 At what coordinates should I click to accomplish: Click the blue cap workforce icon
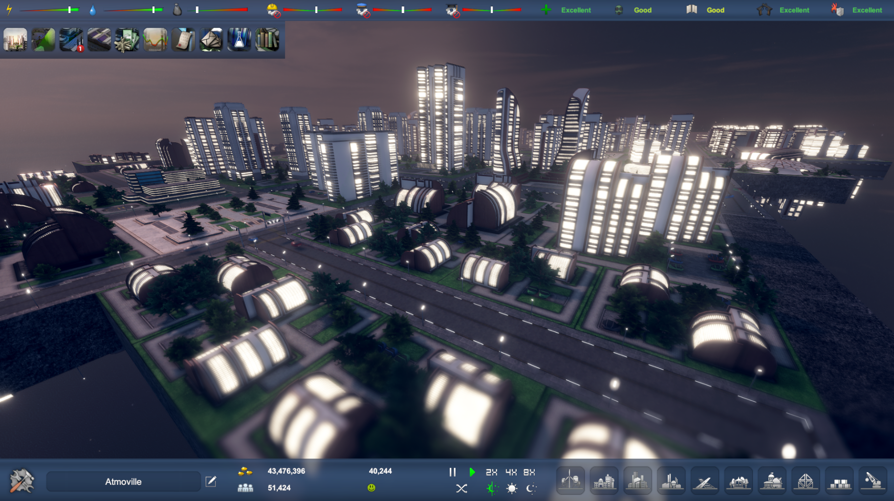(x=363, y=10)
